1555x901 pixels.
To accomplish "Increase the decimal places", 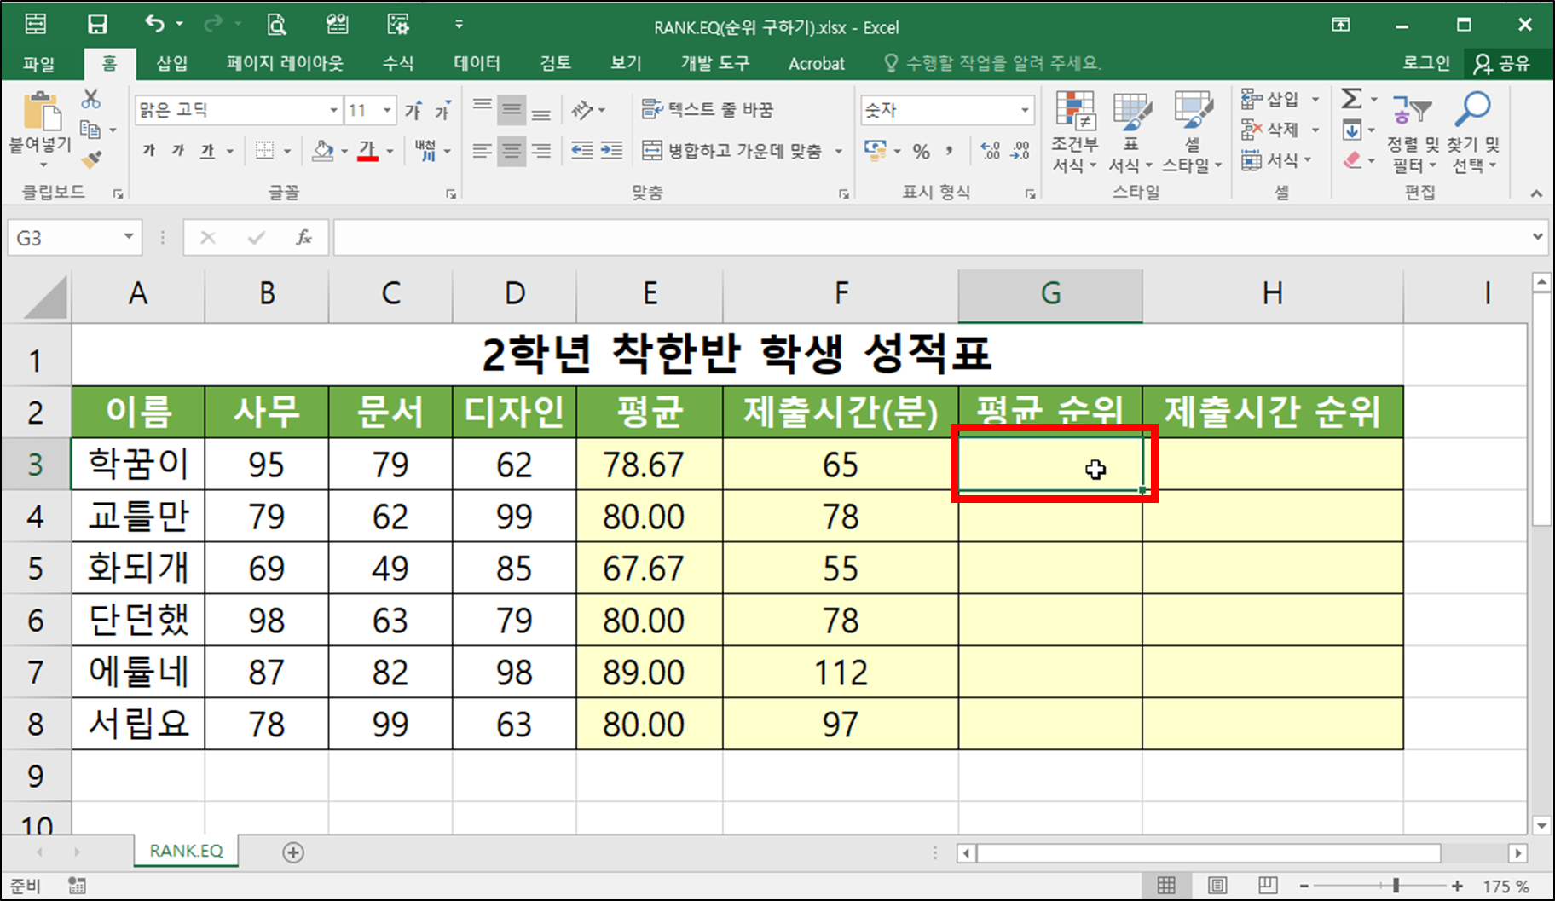I will tap(991, 151).
